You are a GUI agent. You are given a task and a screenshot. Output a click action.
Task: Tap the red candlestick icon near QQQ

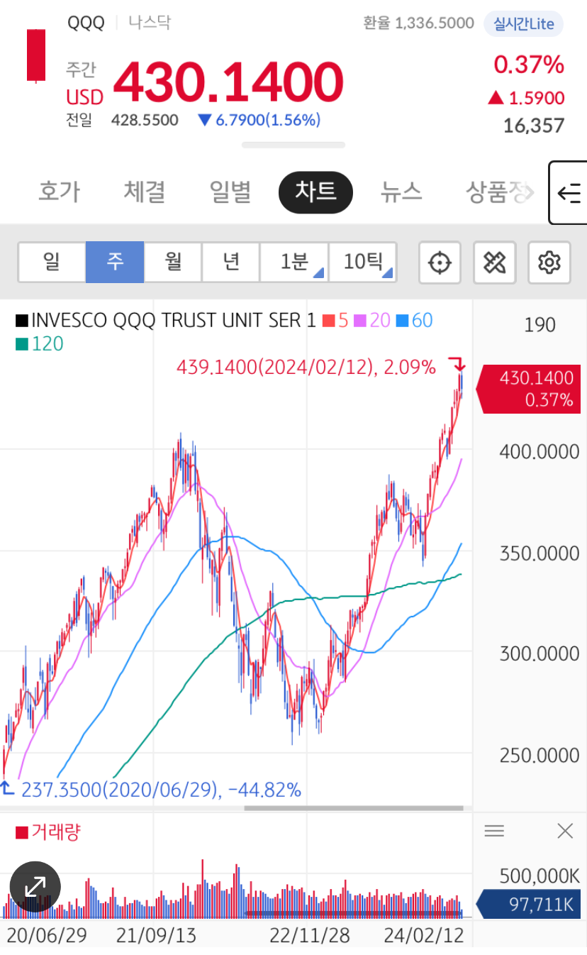coord(36,56)
